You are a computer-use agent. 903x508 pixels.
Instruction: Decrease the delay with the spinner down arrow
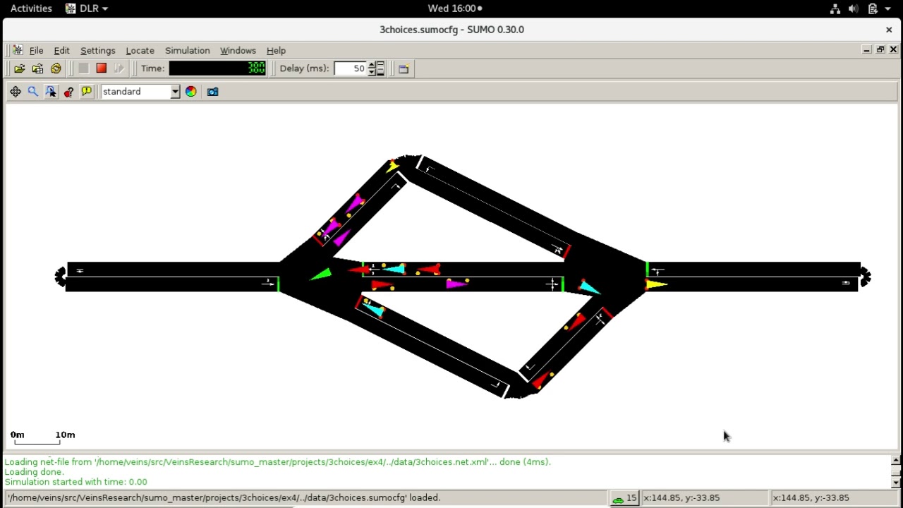coord(372,72)
